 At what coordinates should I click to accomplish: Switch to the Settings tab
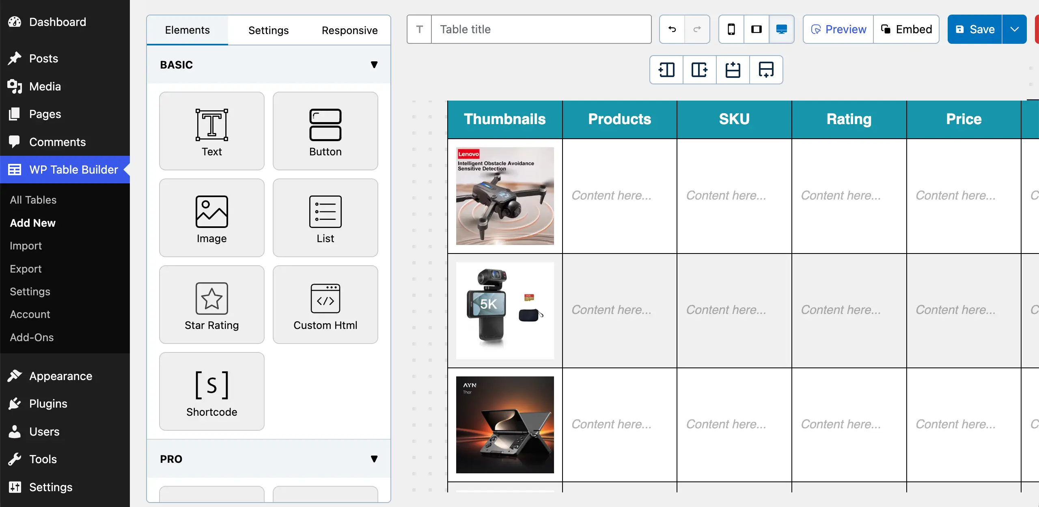click(x=268, y=30)
